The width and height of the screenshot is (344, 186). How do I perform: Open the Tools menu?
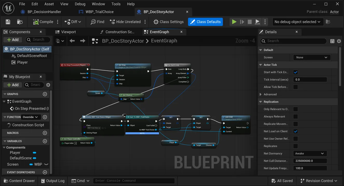[116, 4]
